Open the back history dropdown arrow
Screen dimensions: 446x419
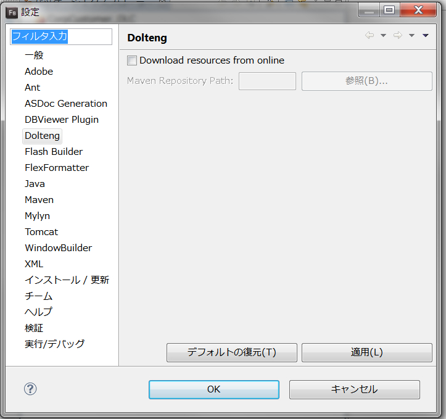pos(383,36)
